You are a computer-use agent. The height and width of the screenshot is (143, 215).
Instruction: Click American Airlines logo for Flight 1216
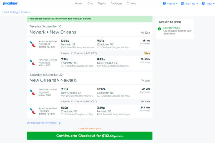coord(32,111)
